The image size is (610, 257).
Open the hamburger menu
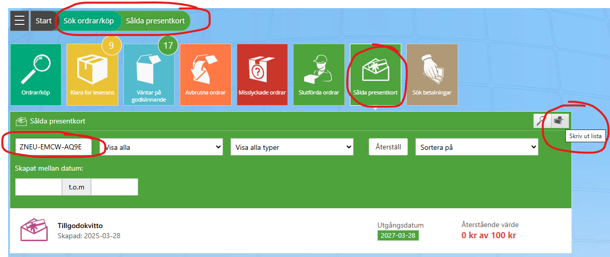(x=19, y=21)
